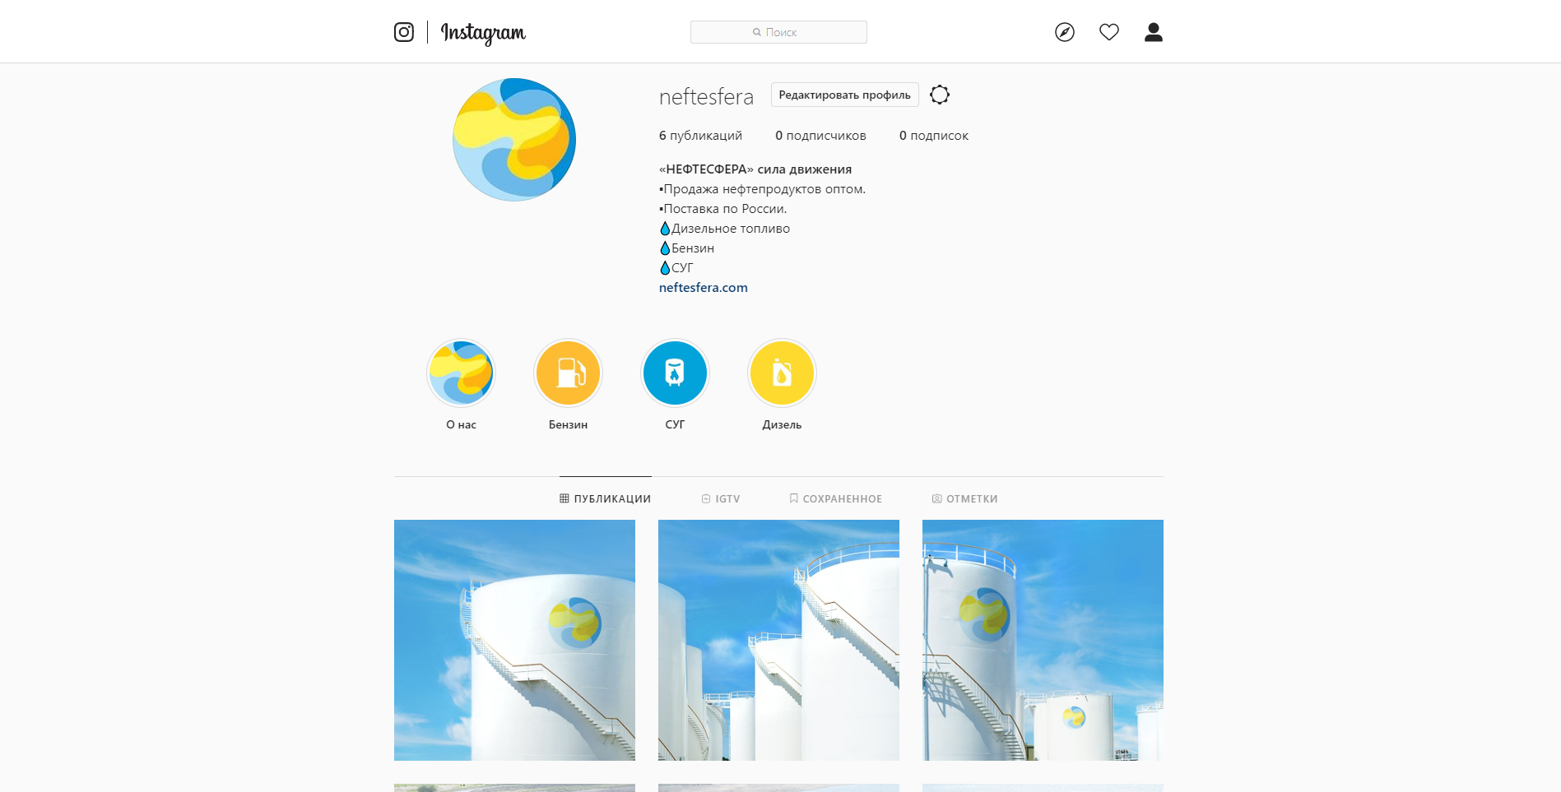Open the profile person icon
Viewport: 1561px width, 792px height.
[x=1154, y=32]
